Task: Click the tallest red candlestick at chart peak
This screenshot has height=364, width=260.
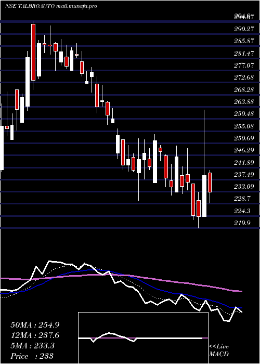Action: click(x=33, y=52)
